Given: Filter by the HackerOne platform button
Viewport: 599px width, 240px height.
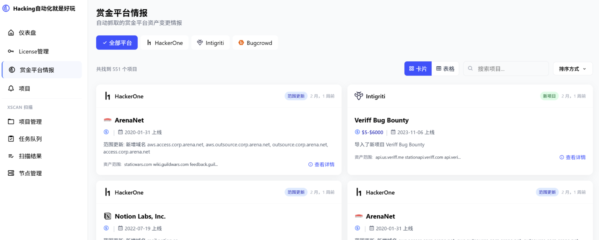Looking at the screenshot, I should (165, 43).
